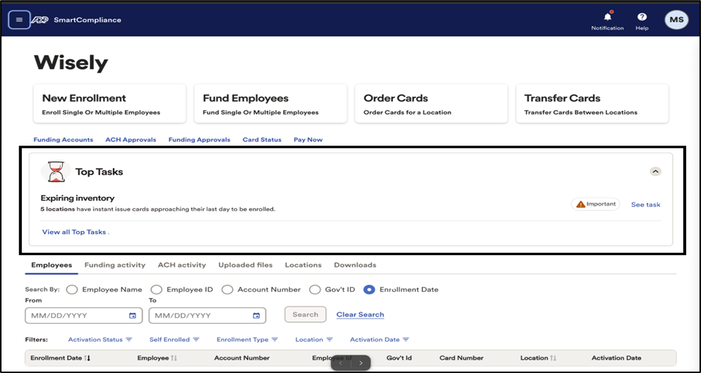Click the Gov't Id column header

pos(399,357)
